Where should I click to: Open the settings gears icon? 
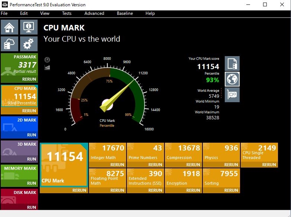29,44
